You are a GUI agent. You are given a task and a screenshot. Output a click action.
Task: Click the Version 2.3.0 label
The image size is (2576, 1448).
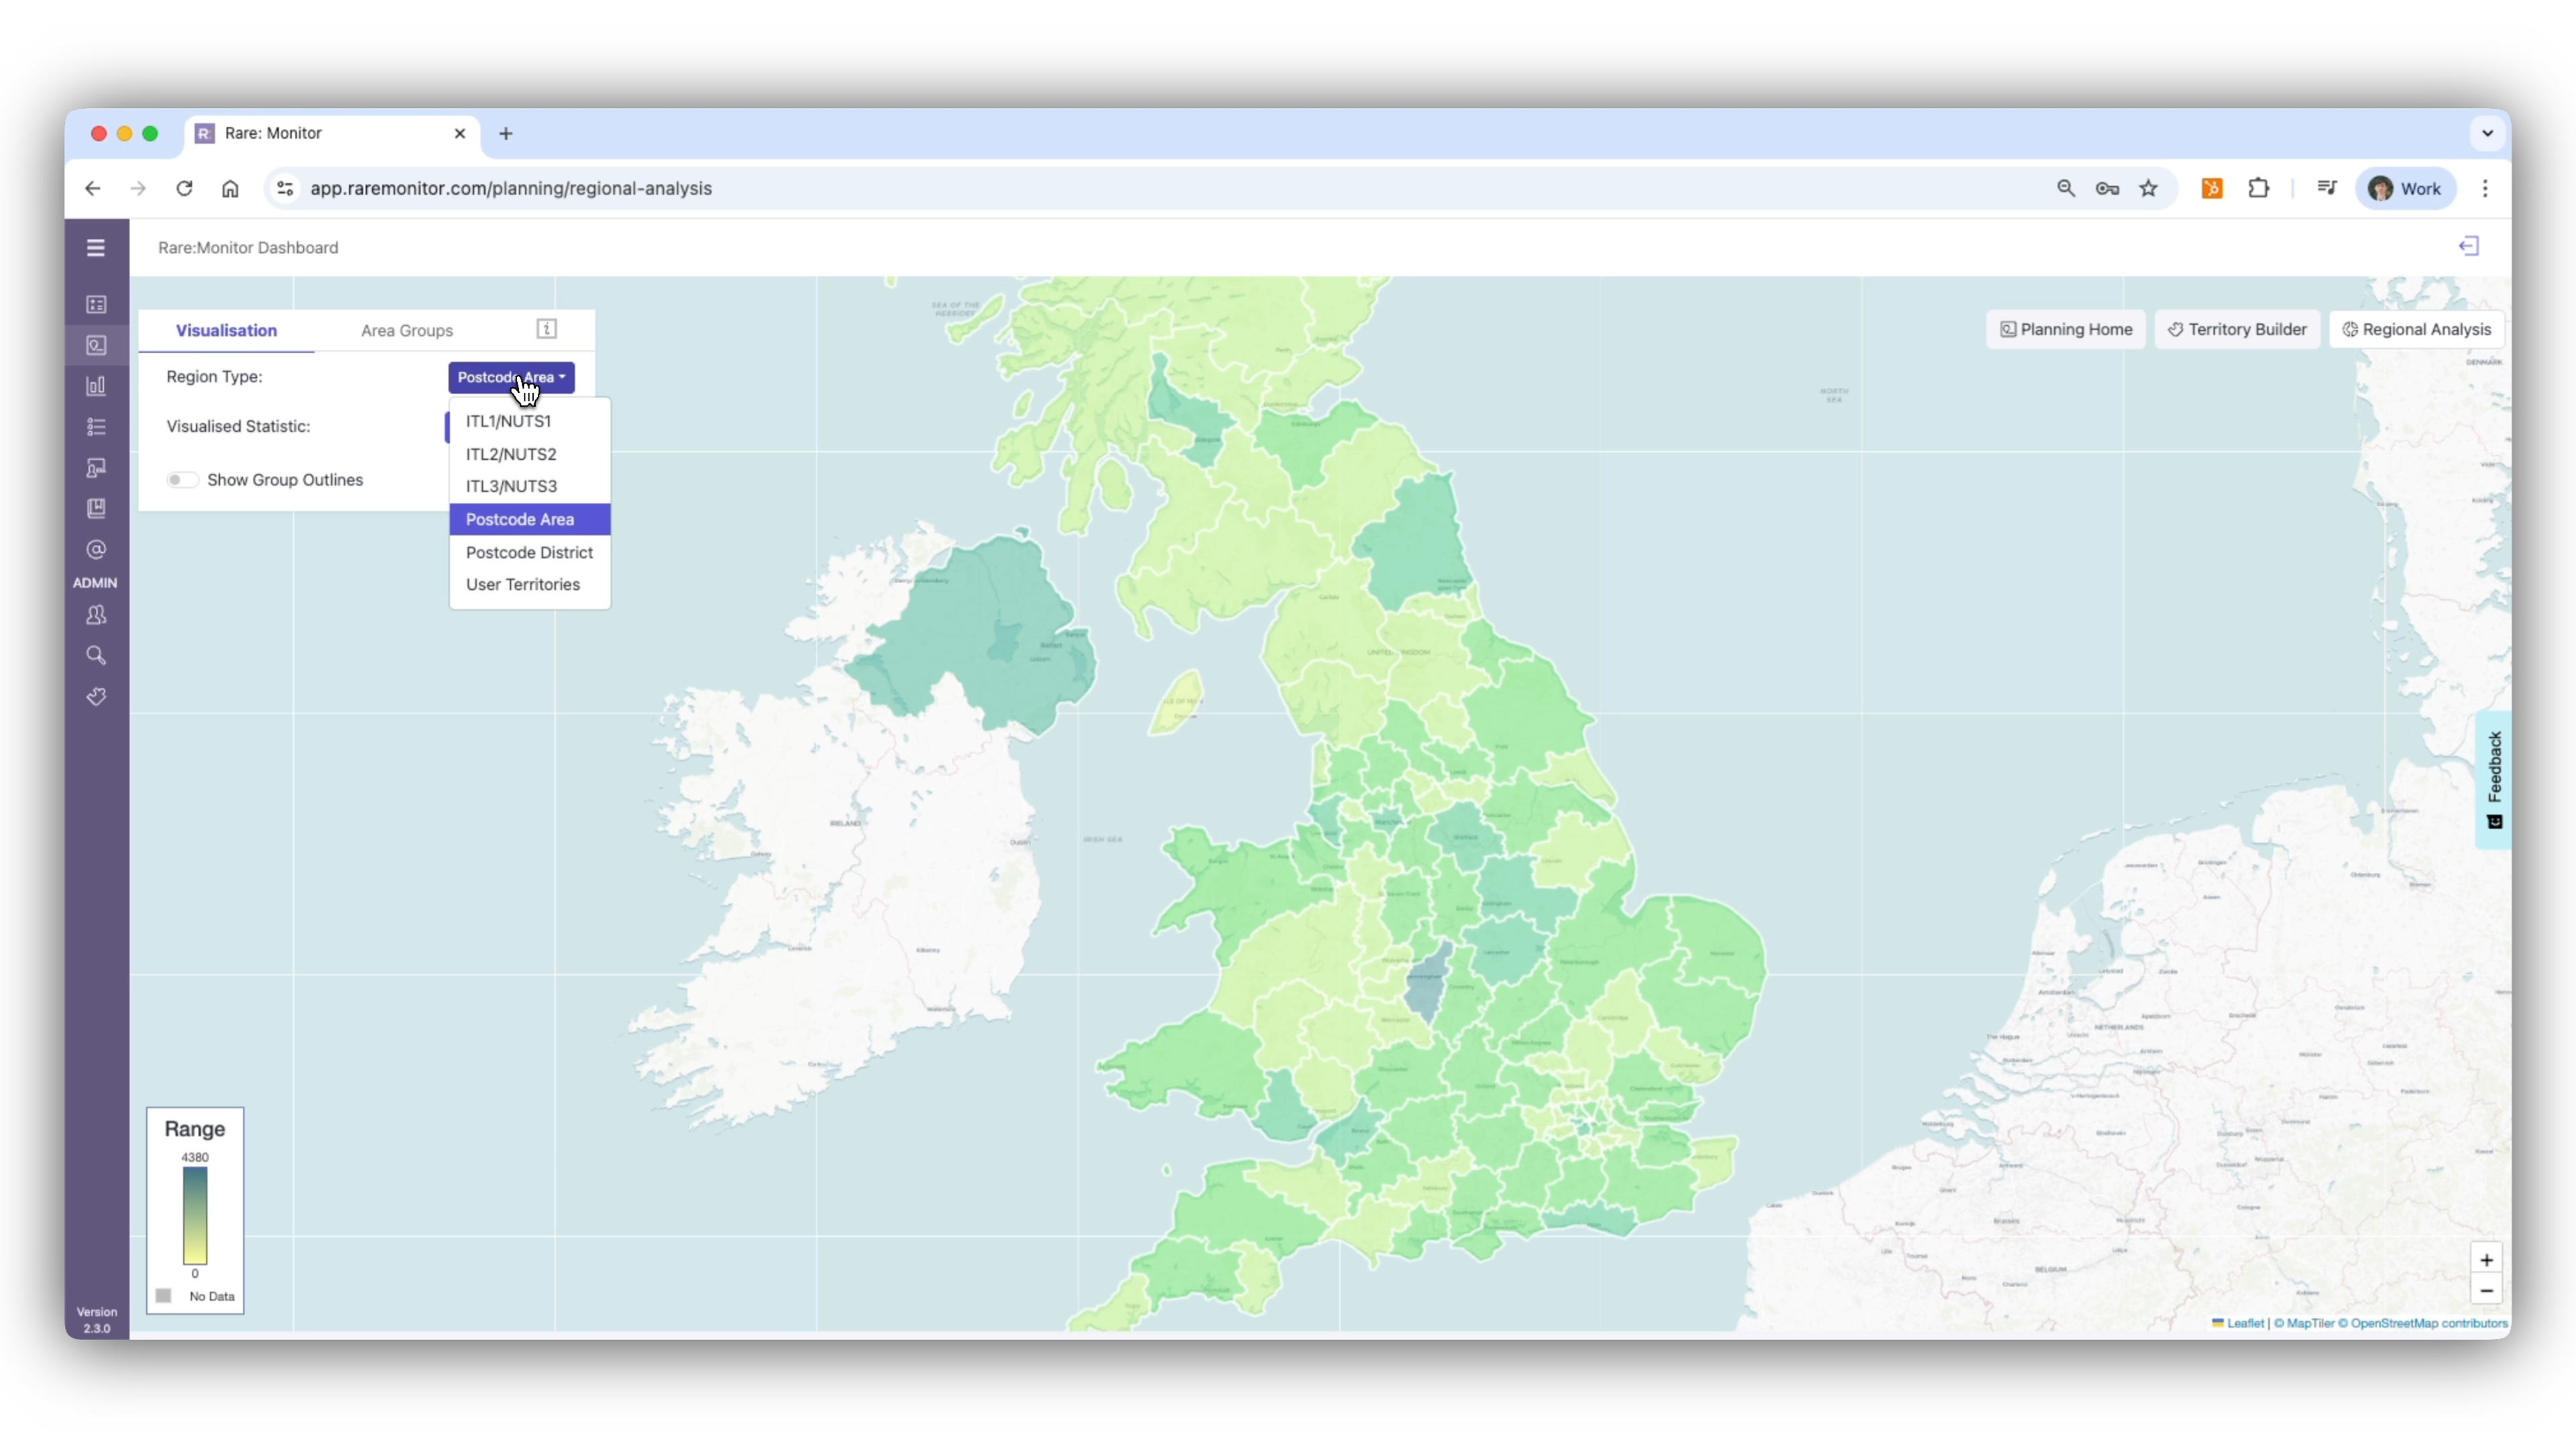click(x=97, y=1320)
